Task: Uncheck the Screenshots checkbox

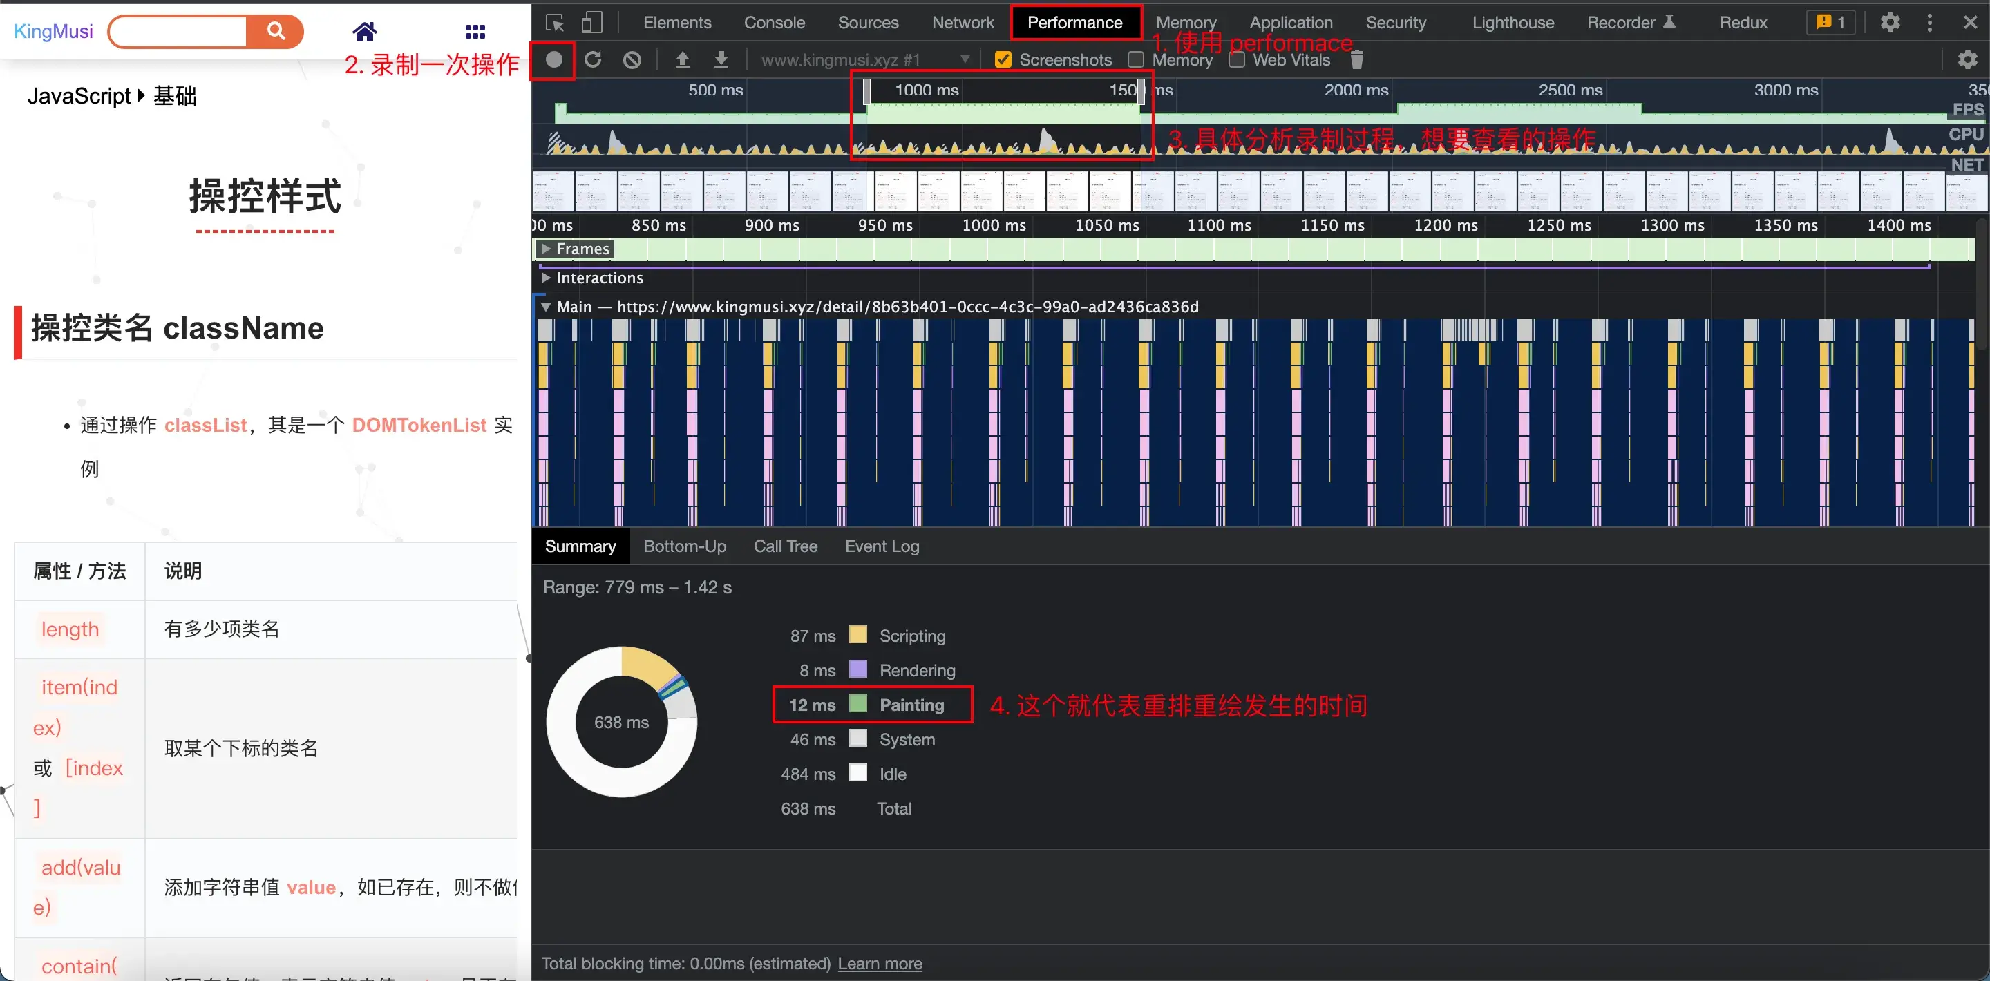Action: pyautogui.click(x=1003, y=59)
